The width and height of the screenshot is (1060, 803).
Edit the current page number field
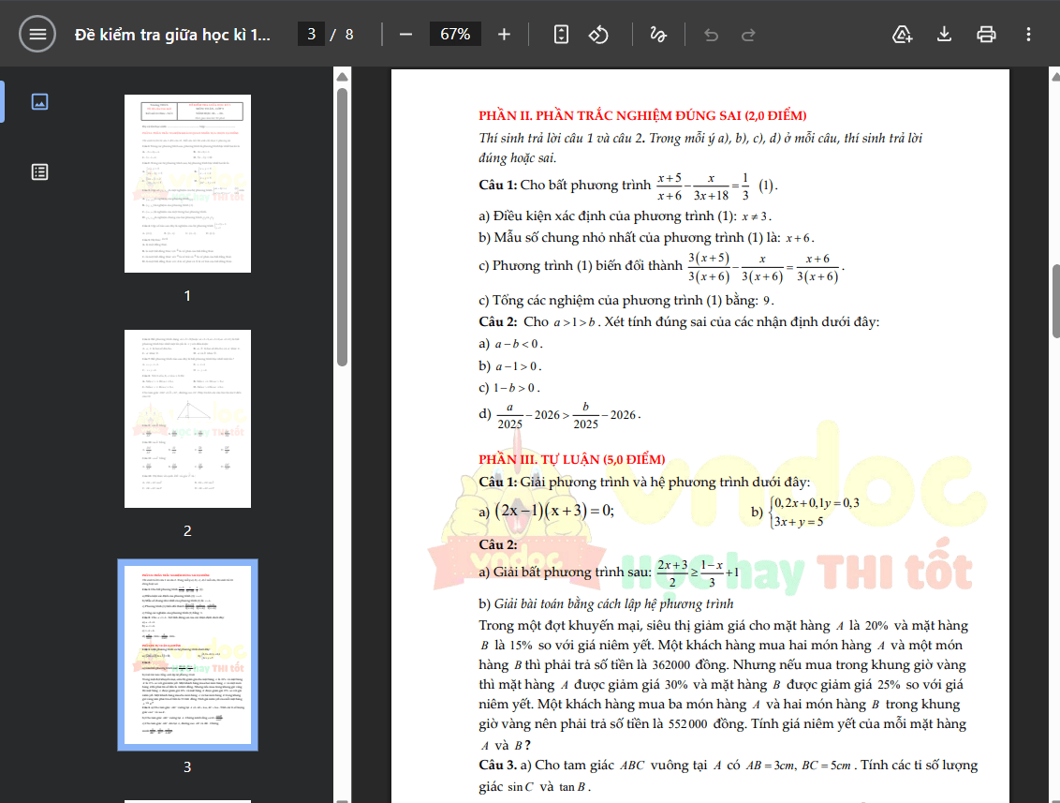coord(311,34)
